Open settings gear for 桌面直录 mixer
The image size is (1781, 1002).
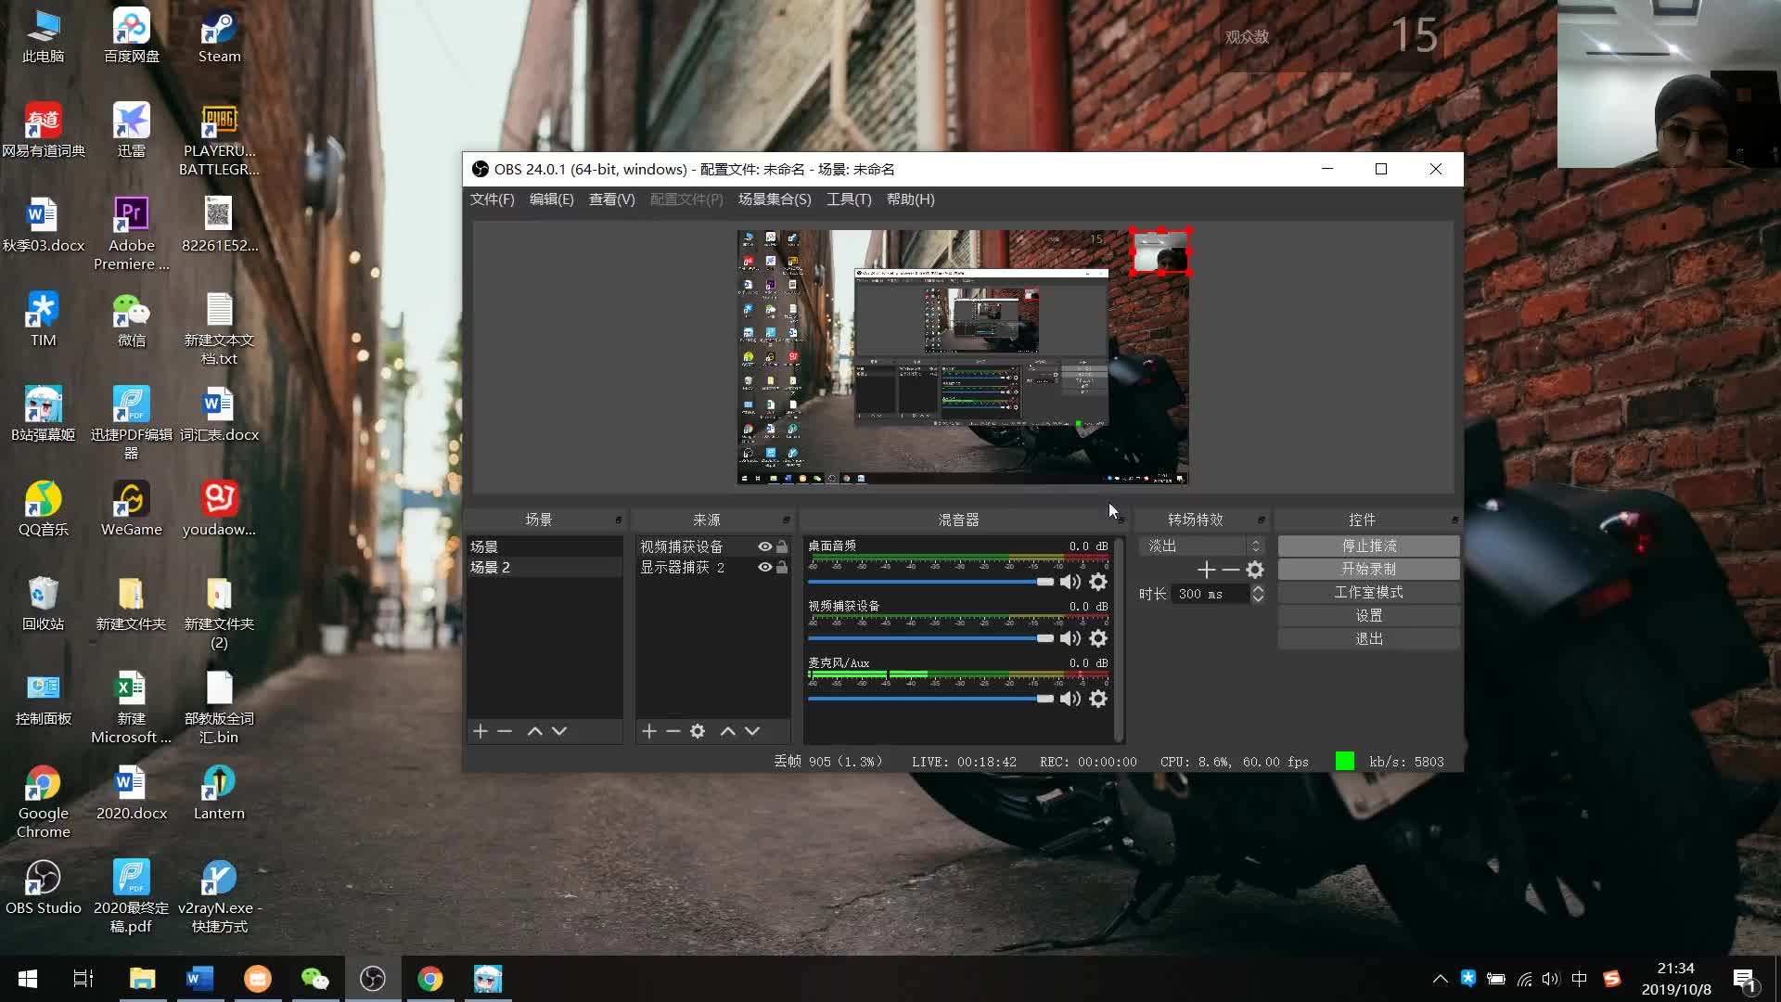[x=1097, y=581]
